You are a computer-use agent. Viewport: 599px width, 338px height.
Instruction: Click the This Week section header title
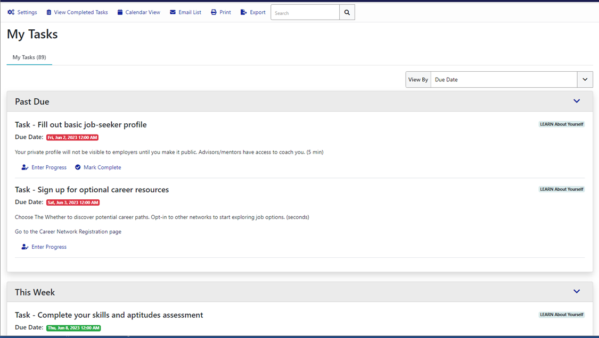pyautogui.click(x=35, y=292)
